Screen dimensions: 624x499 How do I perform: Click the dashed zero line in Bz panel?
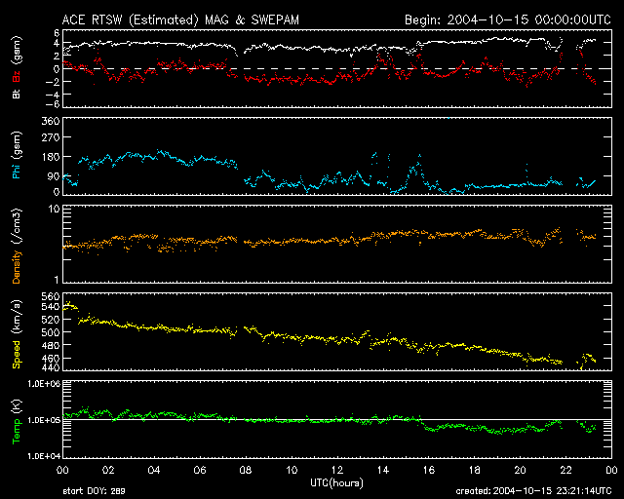click(337, 68)
